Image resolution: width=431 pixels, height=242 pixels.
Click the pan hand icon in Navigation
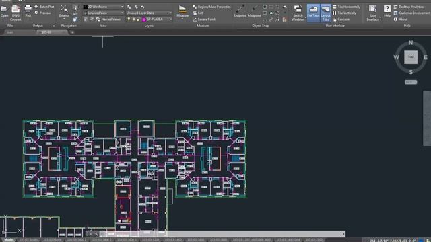(75, 7)
